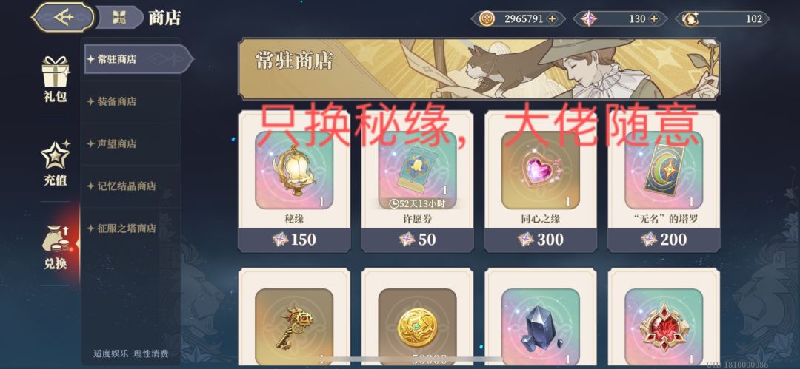
Task: Select the 常驻商店 tab
Action: point(138,59)
